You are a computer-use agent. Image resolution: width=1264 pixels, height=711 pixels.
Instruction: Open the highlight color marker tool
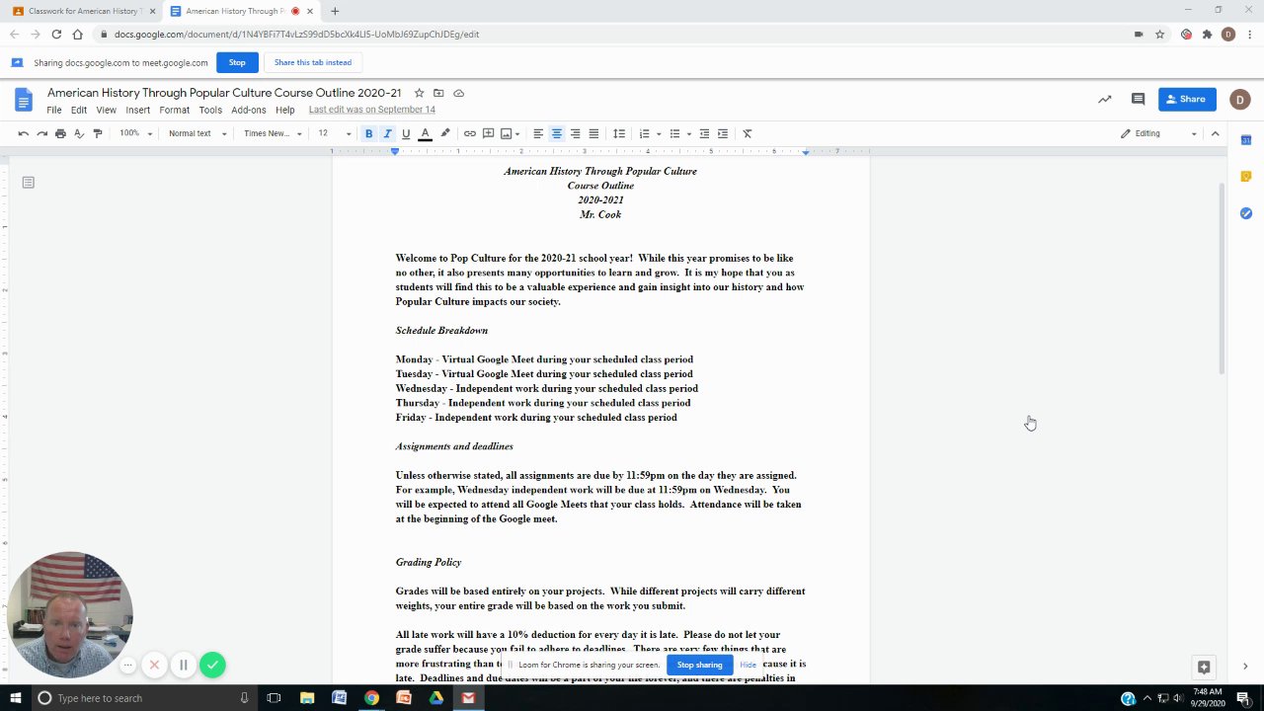445,133
